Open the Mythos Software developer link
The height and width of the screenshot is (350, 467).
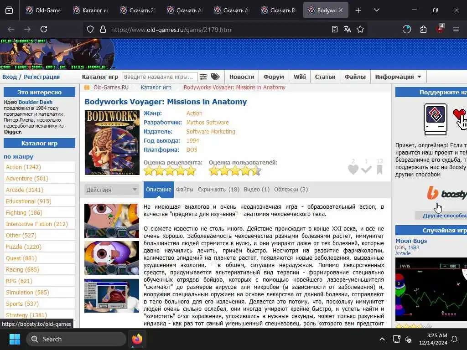(208, 122)
